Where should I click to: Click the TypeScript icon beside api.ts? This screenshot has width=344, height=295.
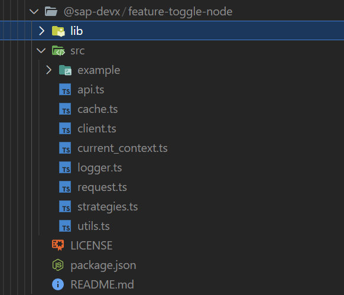[65, 89]
